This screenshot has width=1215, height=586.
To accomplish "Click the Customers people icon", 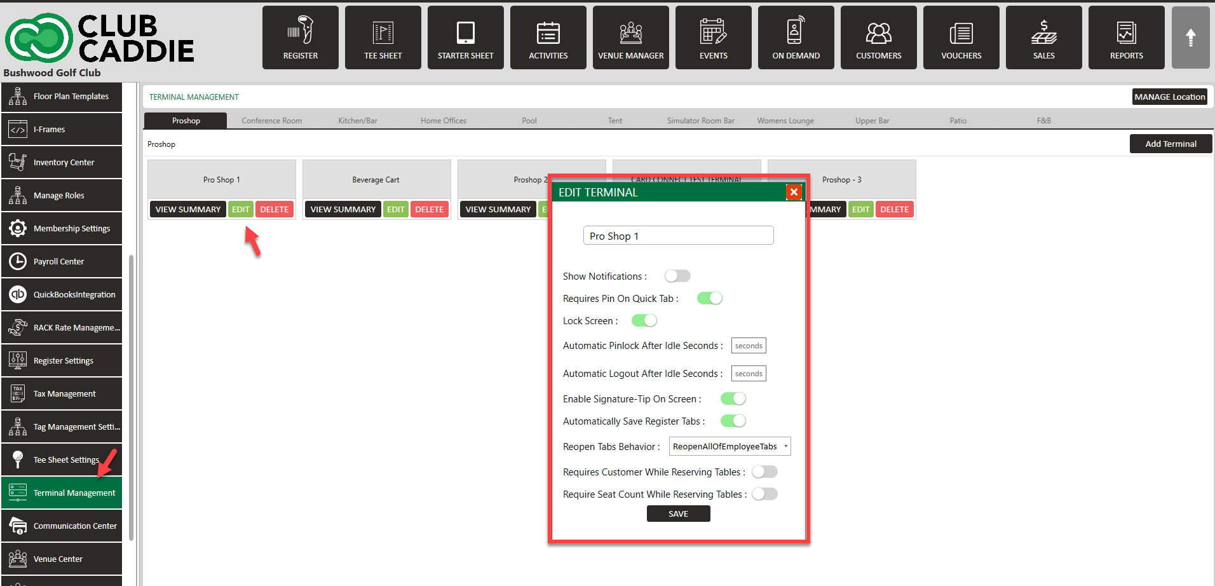I will click(x=878, y=32).
